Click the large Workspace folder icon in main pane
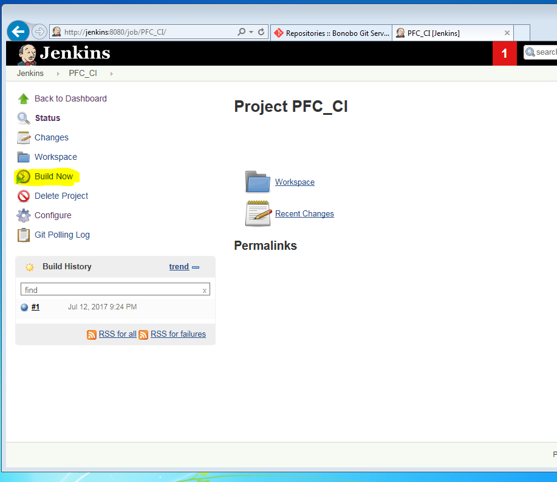Screen dimensions: 557x482 point(258,182)
